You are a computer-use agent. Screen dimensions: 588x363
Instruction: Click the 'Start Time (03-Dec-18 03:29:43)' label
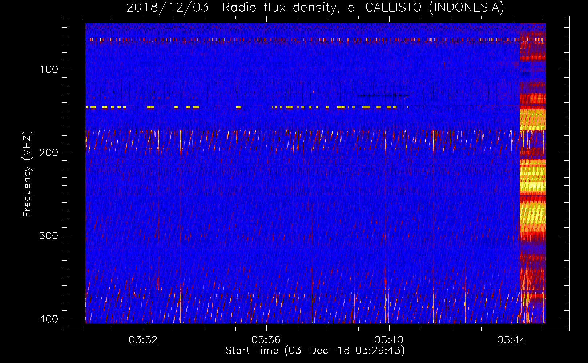point(315,351)
